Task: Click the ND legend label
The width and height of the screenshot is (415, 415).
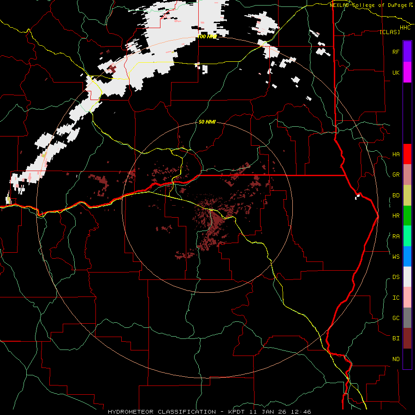Action: (396, 359)
